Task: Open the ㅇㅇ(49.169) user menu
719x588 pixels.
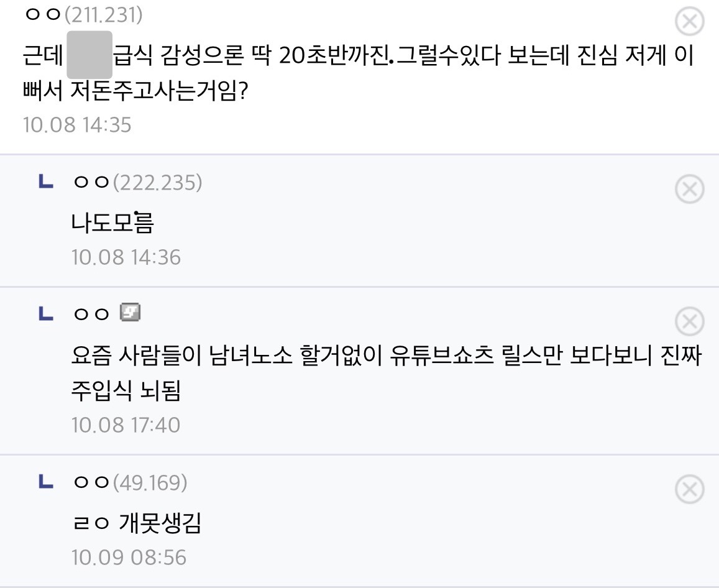Action: (x=129, y=482)
